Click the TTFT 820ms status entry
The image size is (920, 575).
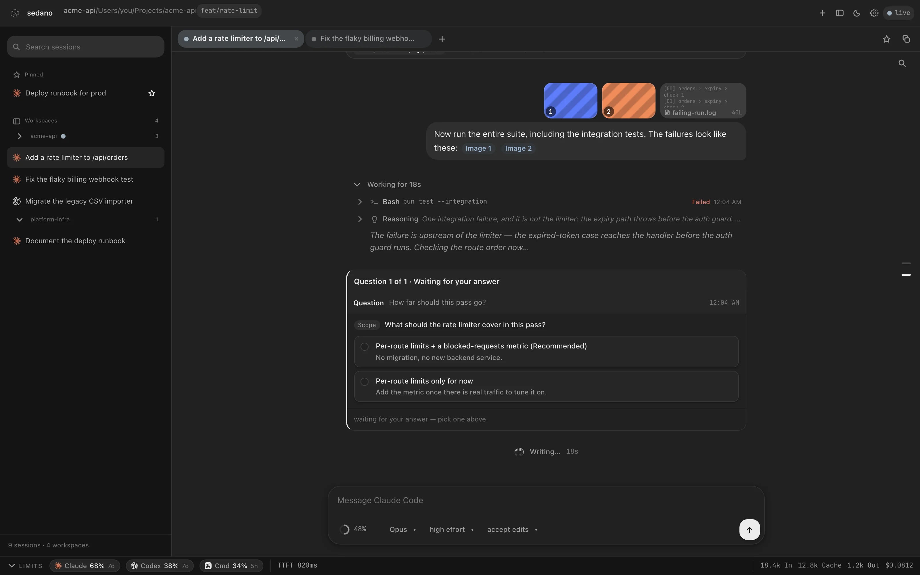(297, 566)
